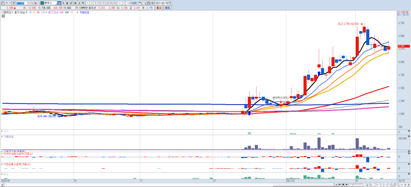This screenshot has height=187, width=411.
Task: Click the 20-period moving average label
Action: point(34,12)
